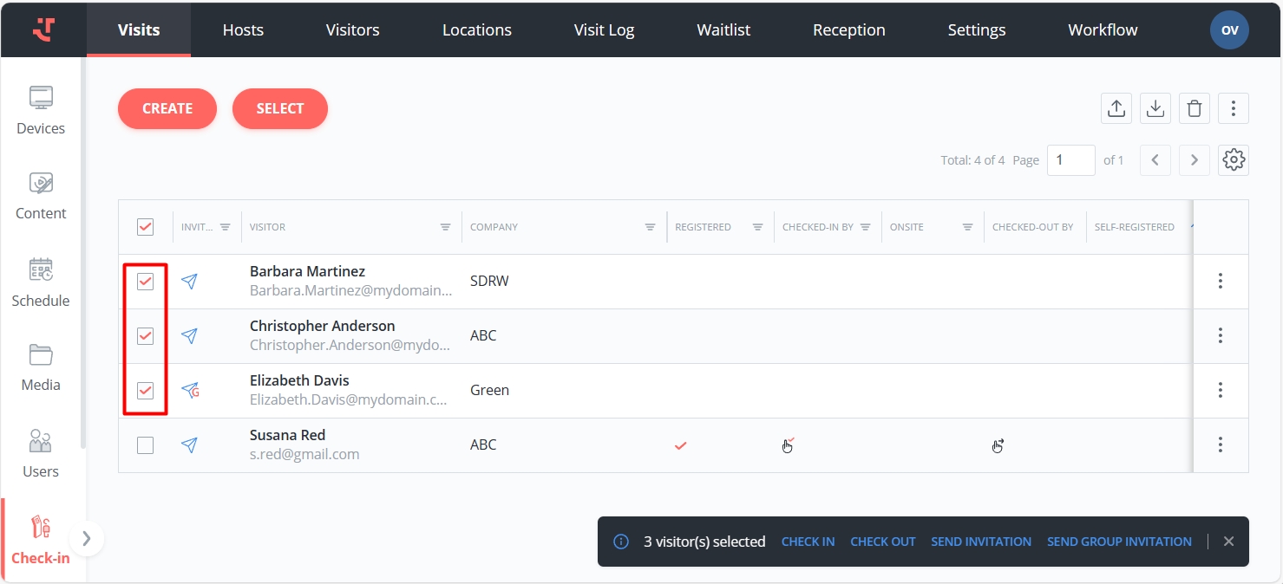Open the Company column filter
Screen dimensions: 1283x584
(650, 227)
